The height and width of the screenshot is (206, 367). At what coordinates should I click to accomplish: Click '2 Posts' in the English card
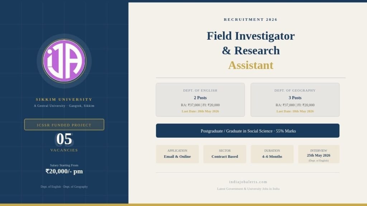[200, 98]
